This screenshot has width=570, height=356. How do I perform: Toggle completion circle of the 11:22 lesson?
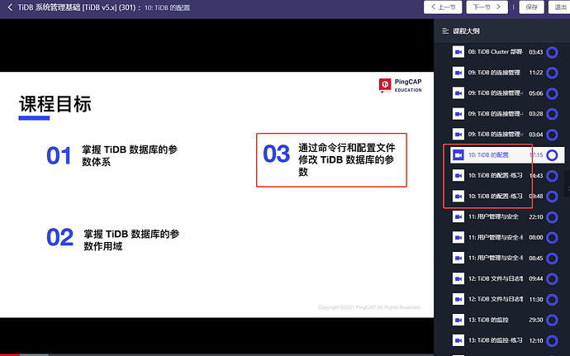click(552, 73)
